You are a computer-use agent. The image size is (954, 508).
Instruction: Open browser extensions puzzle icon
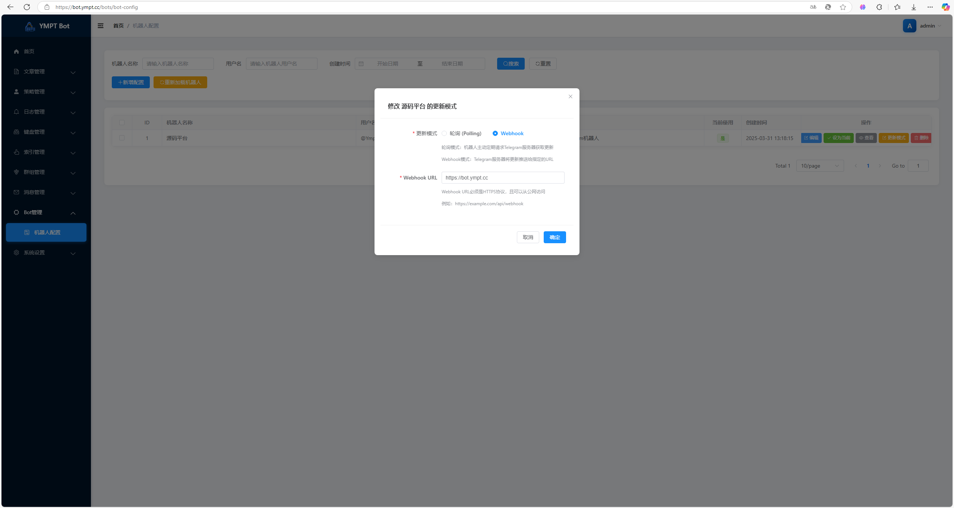coord(879,7)
